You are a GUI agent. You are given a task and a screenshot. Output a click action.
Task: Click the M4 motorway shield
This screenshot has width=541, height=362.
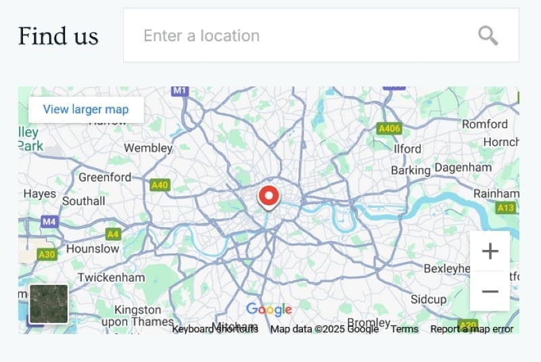pos(49,221)
